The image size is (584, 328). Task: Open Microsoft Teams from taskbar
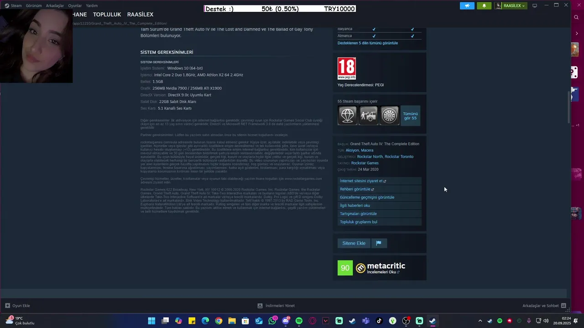coord(366,321)
